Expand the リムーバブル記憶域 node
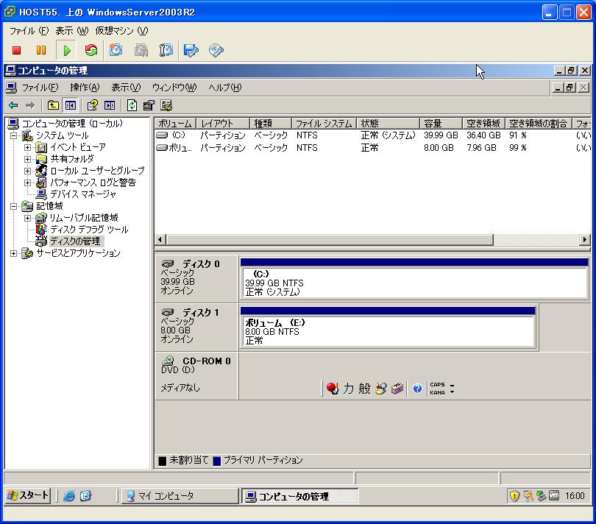596x524 pixels. (27, 218)
